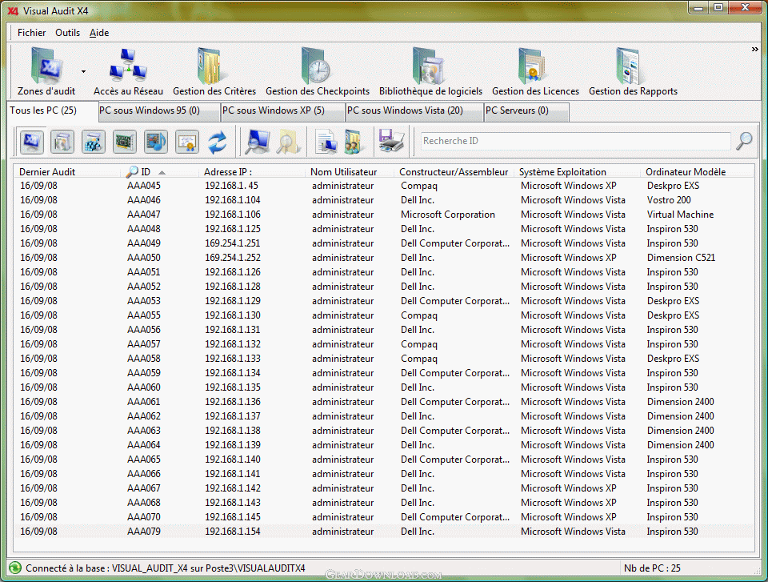Click the blue refresh arrows icon
This screenshot has width=768, height=582.
point(218,142)
